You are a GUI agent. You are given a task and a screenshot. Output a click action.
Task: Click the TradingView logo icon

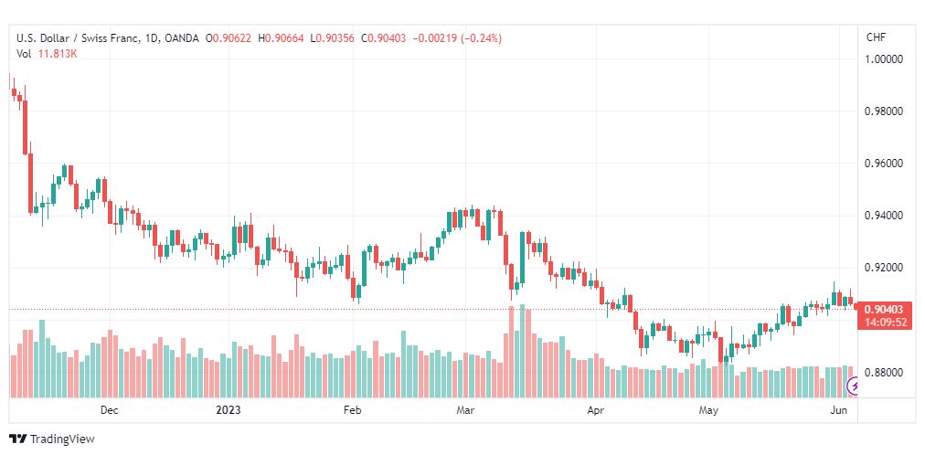coord(17,439)
